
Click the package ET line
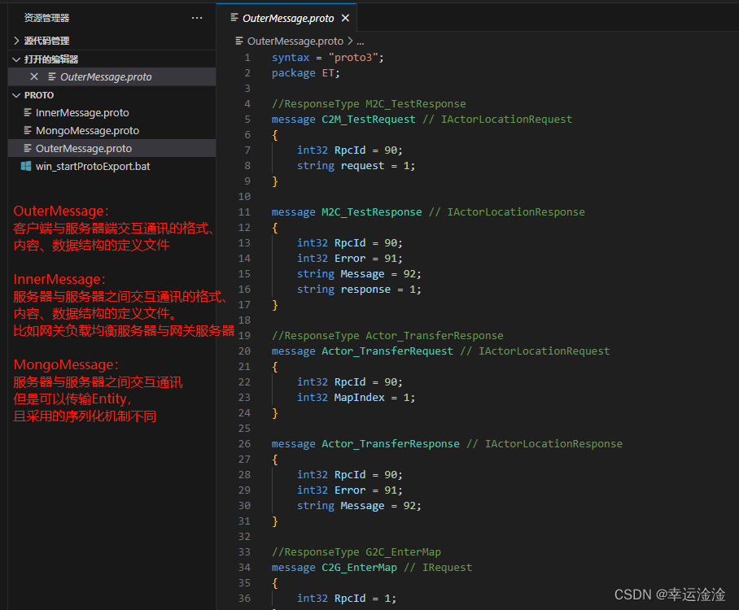click(x=305, y=73)
